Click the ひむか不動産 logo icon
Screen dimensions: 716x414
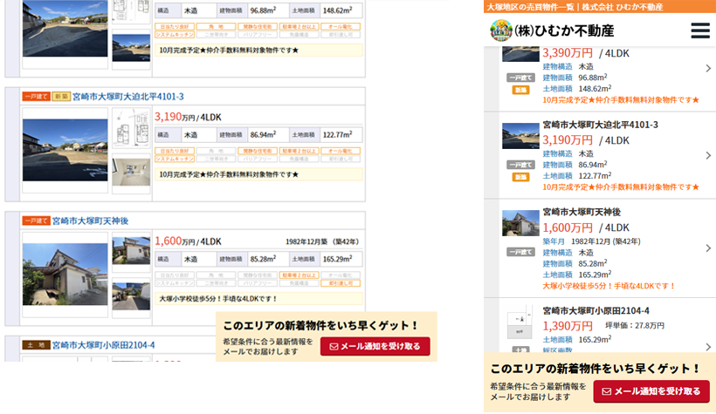pyautogui.click(x=501, y=31)
